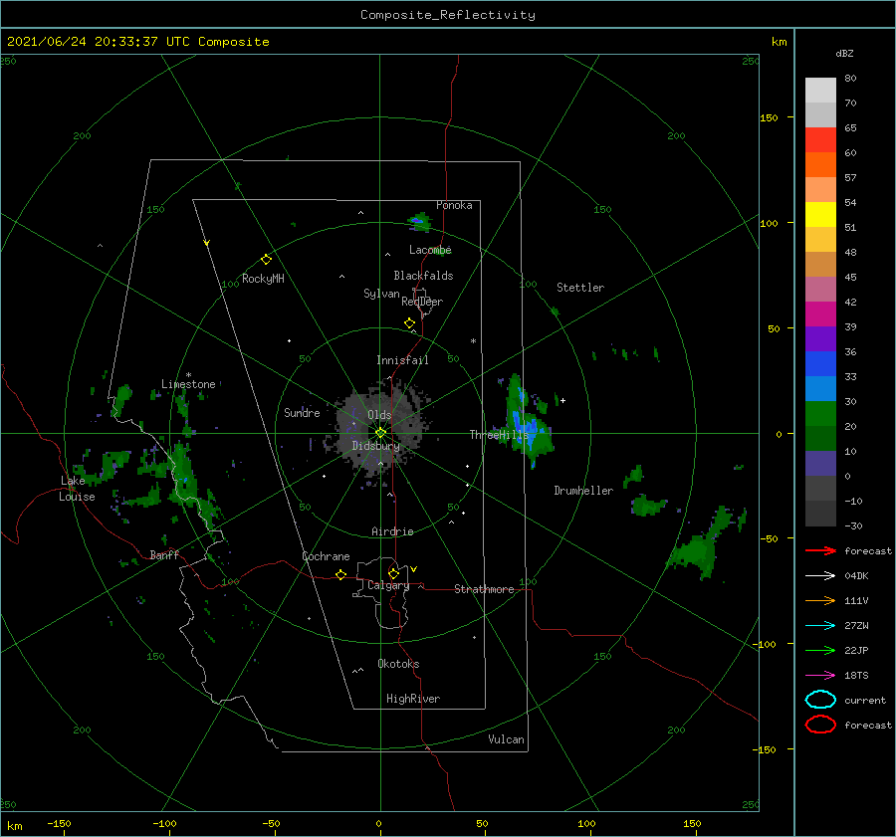Click the yellow 54 dBZ color swatch

pos(820,214)
